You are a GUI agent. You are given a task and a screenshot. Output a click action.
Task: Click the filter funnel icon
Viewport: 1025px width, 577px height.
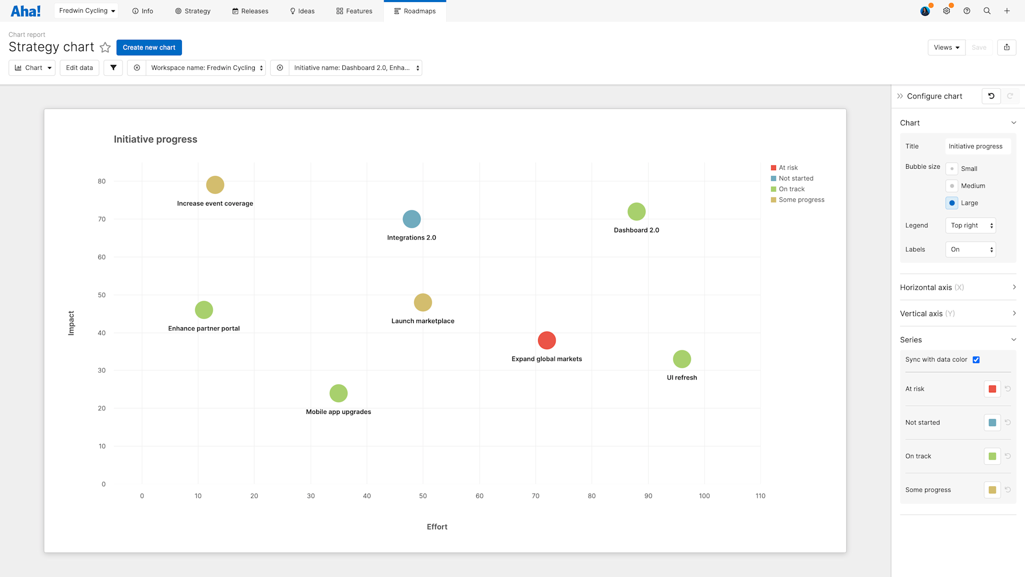(113, 68)
